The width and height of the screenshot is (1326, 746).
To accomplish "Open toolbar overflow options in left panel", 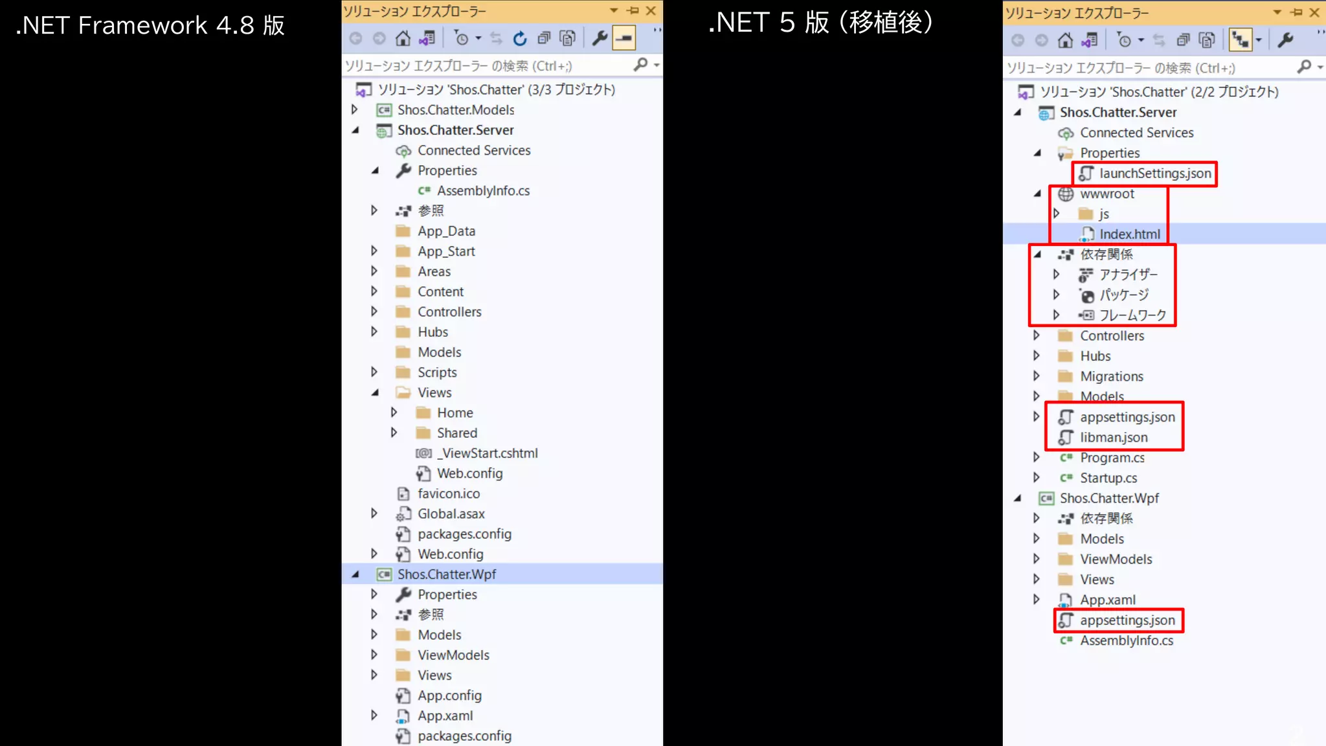I will tap(657, 30).
